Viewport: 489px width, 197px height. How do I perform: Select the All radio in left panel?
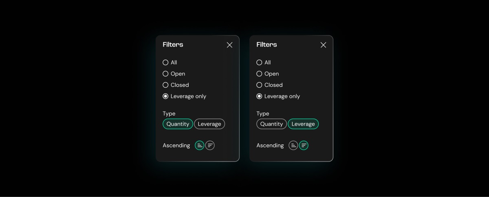(165, 62)
